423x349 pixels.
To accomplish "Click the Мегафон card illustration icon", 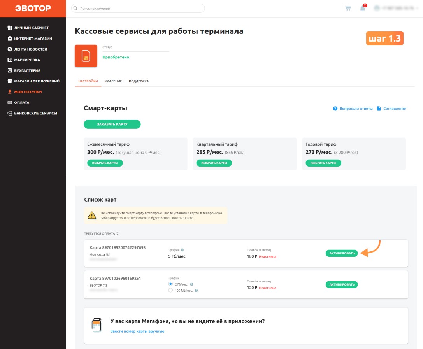I will pyautogui.click(x=97, y=325).
